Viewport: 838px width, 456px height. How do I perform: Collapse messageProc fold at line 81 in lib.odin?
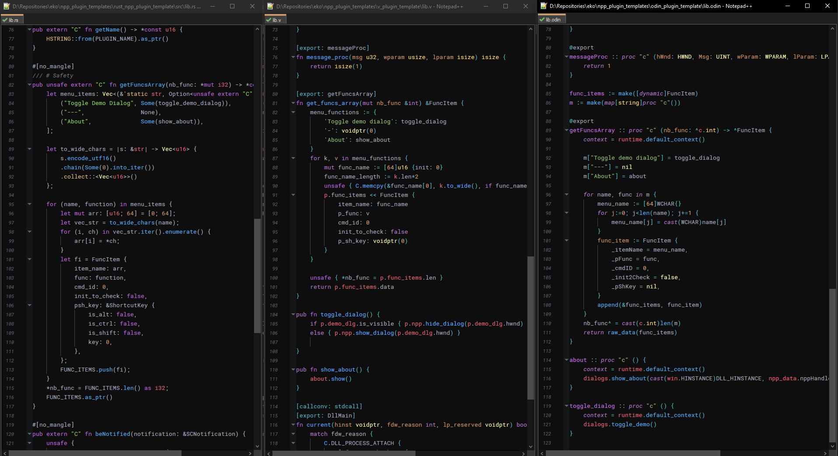566,57
